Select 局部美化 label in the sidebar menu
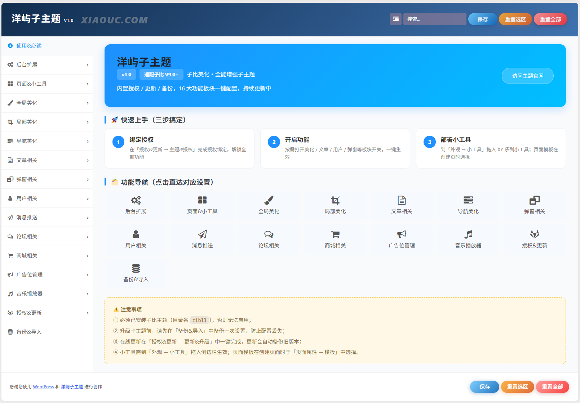 pyautogui.click(x=27, y=122)
